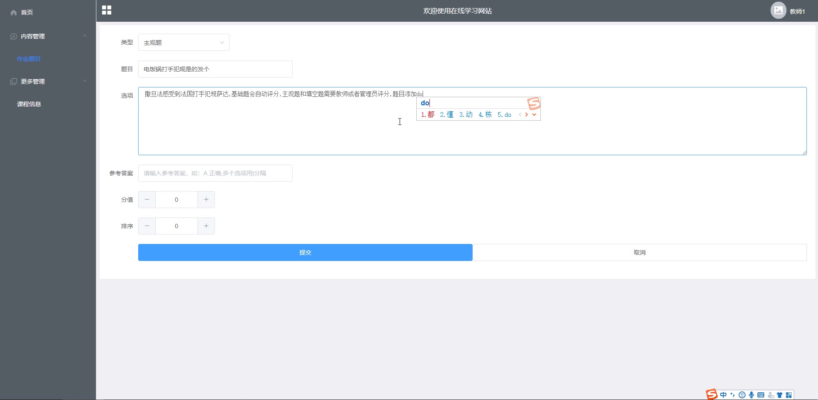Click the grid menu icon in header
Image resolution: width=818 pixels, height=400 pixels.
coord(107,10)
